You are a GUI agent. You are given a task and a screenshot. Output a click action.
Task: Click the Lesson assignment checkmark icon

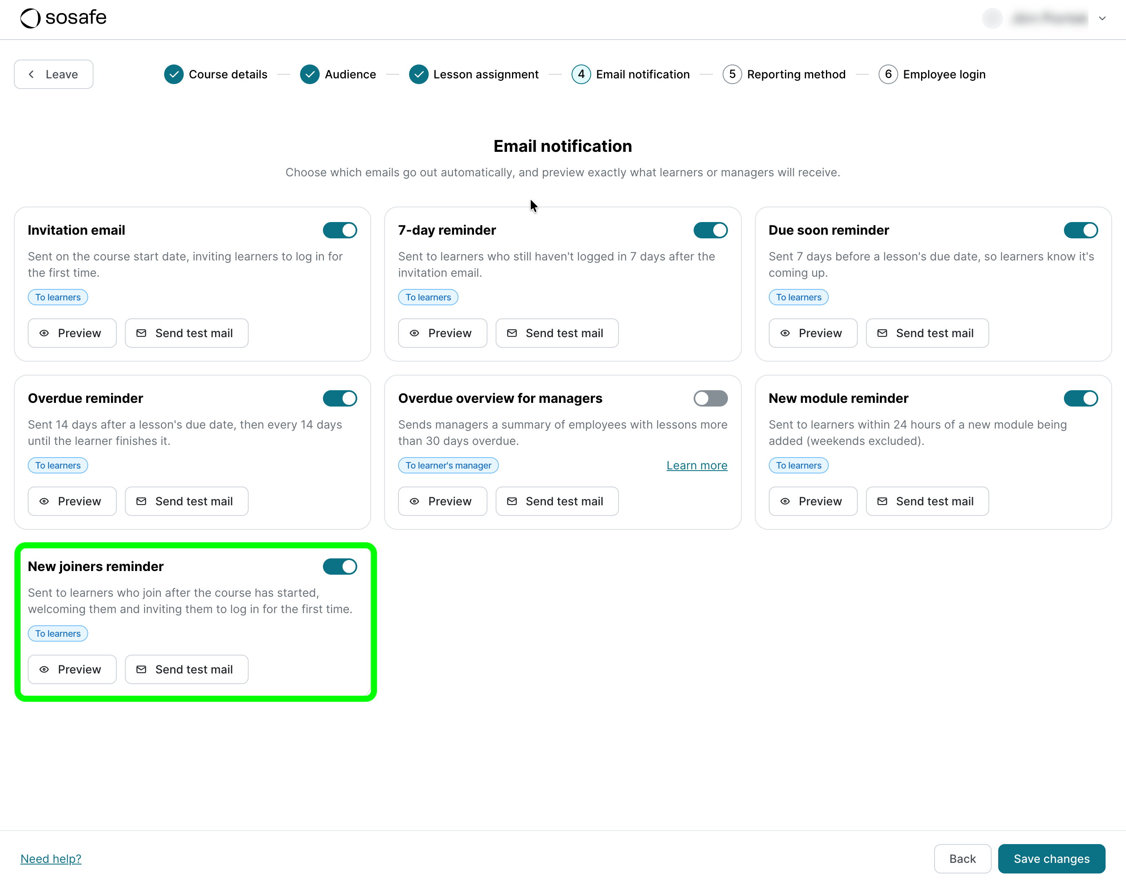(x=418, y=74)
